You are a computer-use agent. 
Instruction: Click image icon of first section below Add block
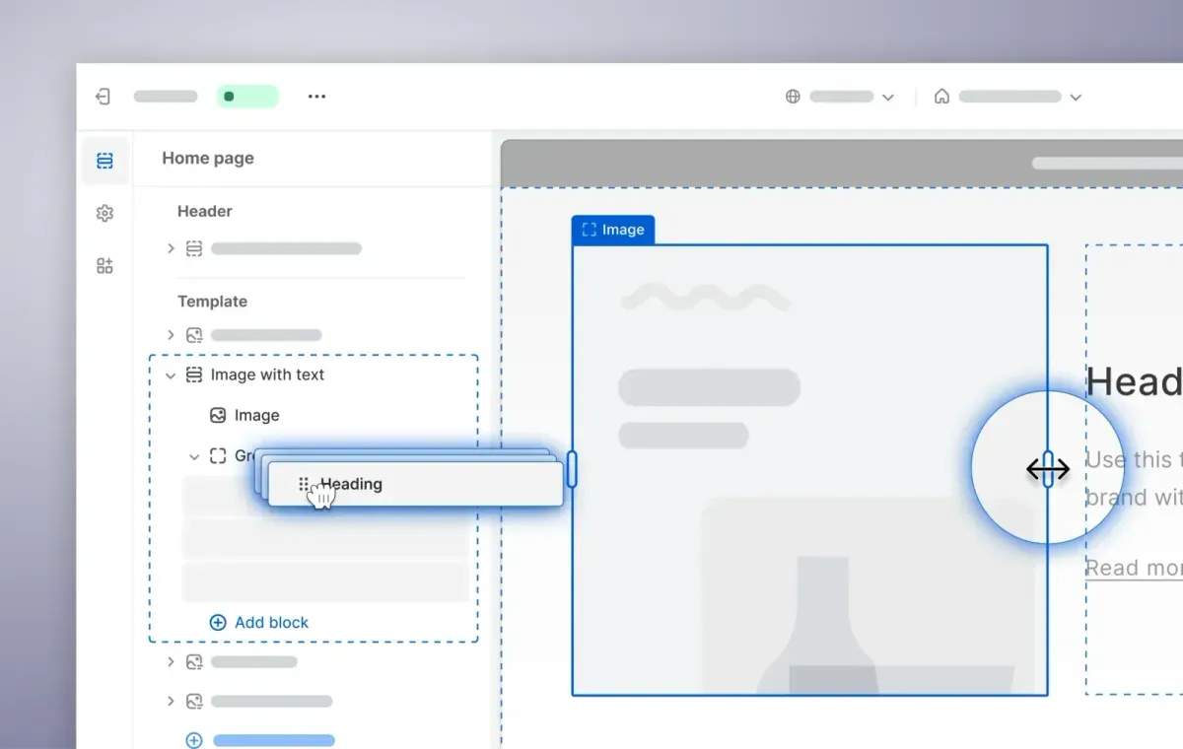(x=194, y=662)
